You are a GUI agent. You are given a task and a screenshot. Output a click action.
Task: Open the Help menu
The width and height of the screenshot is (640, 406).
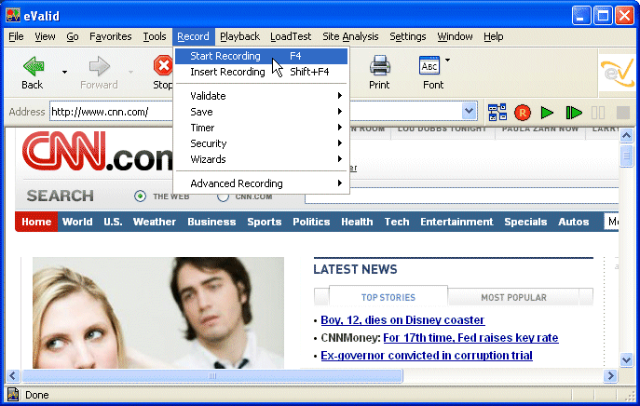[494, 36]
